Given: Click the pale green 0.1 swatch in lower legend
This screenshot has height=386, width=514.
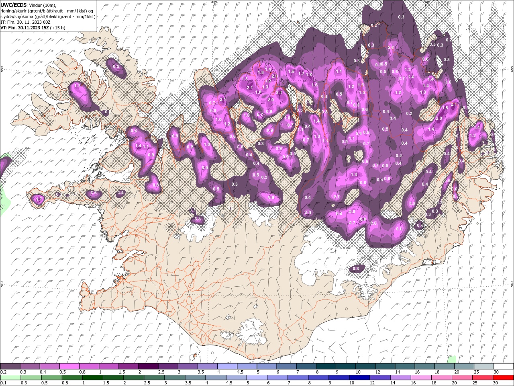Looking at the screenshot, I should (x=10, y=378).
